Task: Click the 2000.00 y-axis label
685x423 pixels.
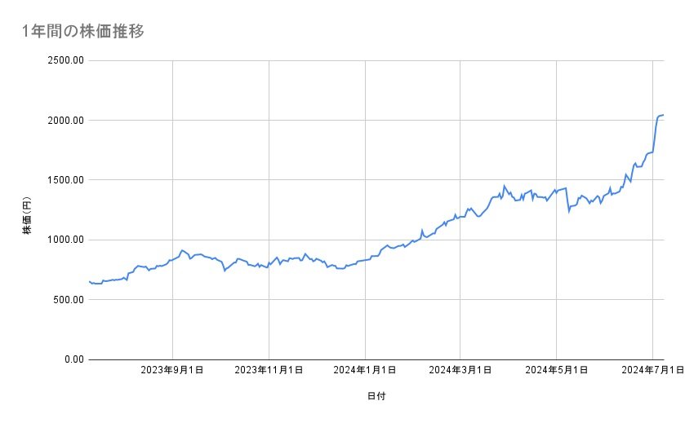Action: [63, 121]
